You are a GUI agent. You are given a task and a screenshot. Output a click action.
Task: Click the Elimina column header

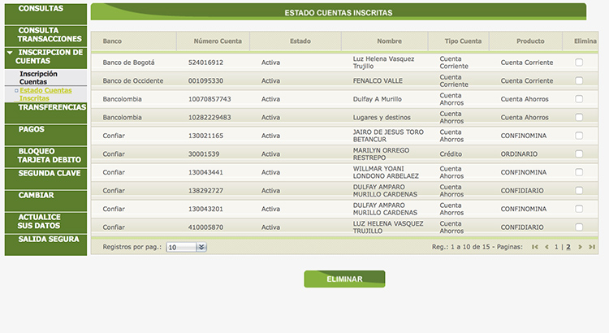coord(585,41)
